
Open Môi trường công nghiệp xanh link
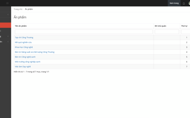coord(28,62)
